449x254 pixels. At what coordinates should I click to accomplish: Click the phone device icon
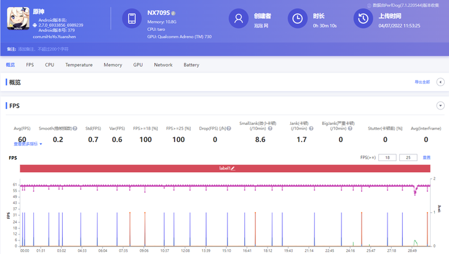132,18
